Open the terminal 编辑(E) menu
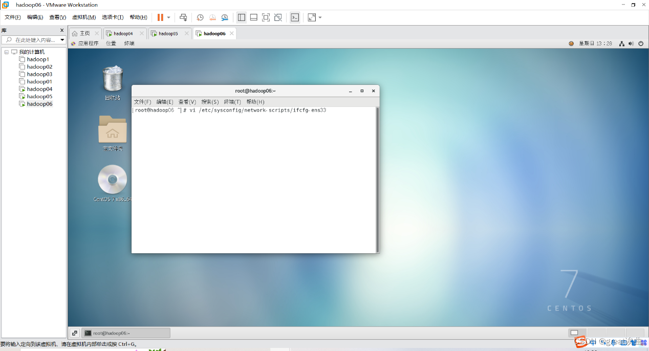Viewport: 649px width, 351px height. 165,102
